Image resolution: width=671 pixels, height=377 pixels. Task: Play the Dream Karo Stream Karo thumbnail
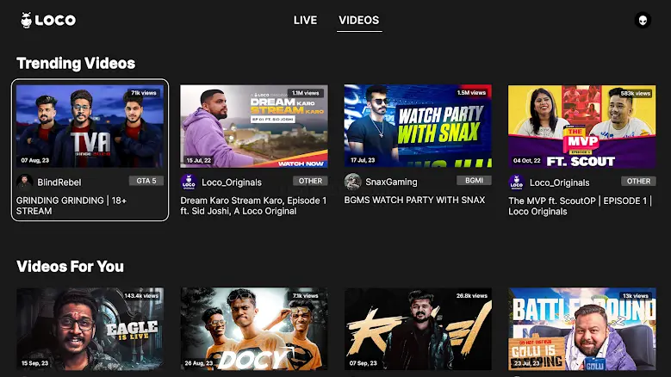tap(254, 126)
